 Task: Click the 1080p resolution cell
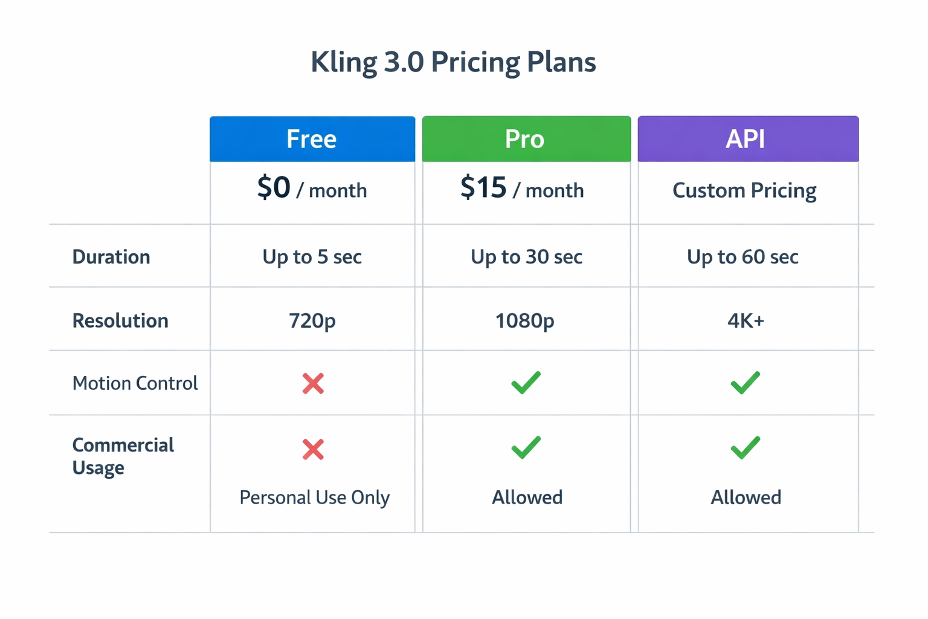(x=524, y=320)
